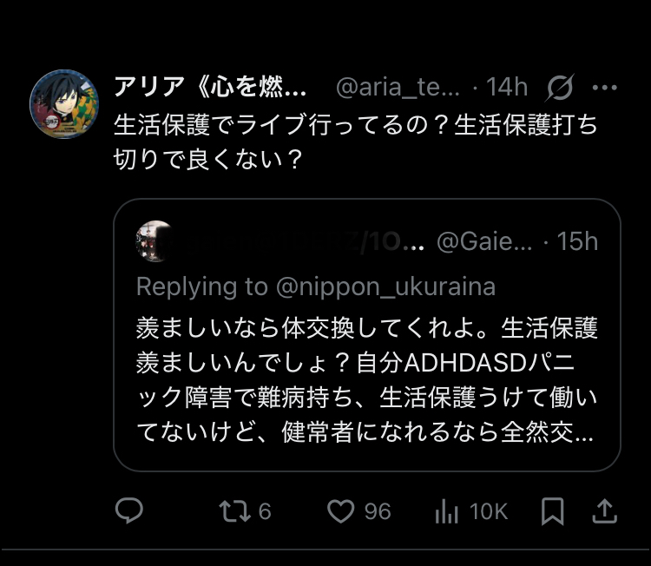Click the 96 likes count number
This screenshot has width=651, height=566.
pos(378,511)
